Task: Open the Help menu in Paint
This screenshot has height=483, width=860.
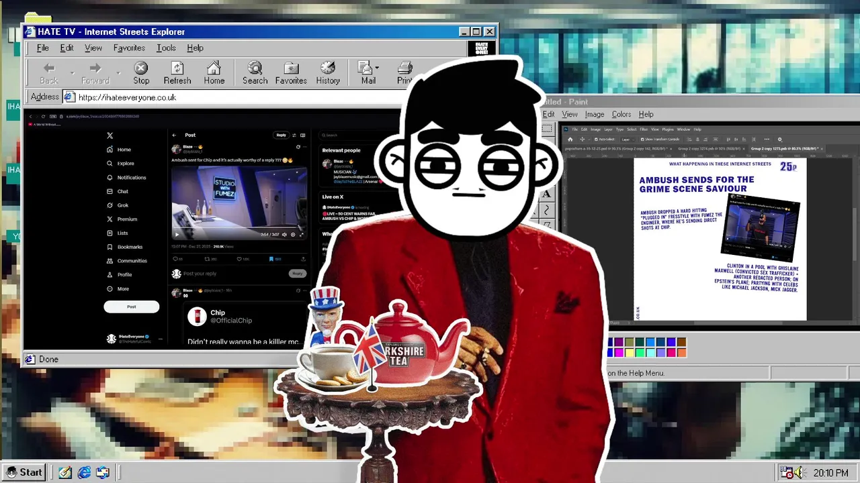Action: (646, 114)
